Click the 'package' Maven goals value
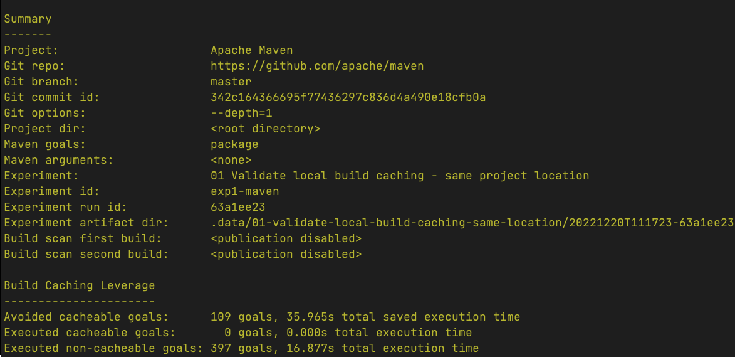 (x=234, y=144)
